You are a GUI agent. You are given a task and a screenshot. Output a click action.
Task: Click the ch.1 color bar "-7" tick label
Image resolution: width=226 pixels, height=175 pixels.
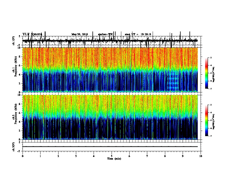coord(210,89)
